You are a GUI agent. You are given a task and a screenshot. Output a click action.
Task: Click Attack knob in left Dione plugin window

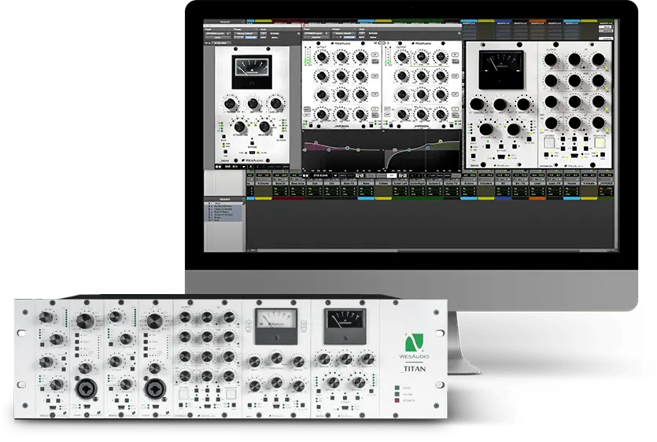[240, 127]
